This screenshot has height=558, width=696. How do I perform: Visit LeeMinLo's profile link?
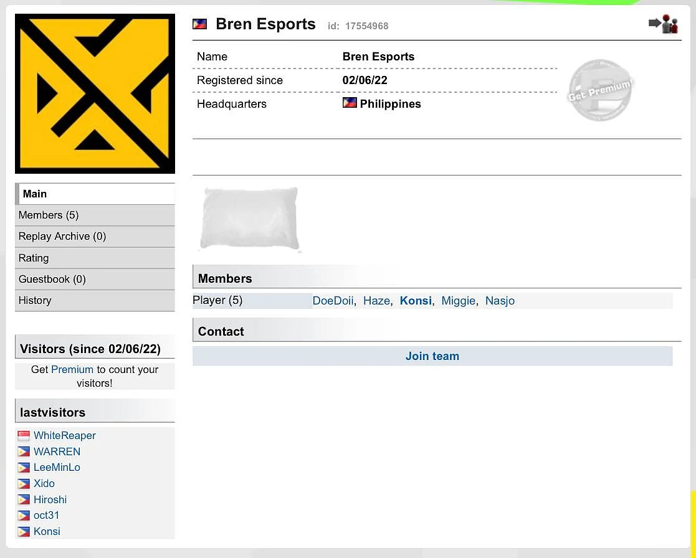pyautogui.click(x=57, y=468)
